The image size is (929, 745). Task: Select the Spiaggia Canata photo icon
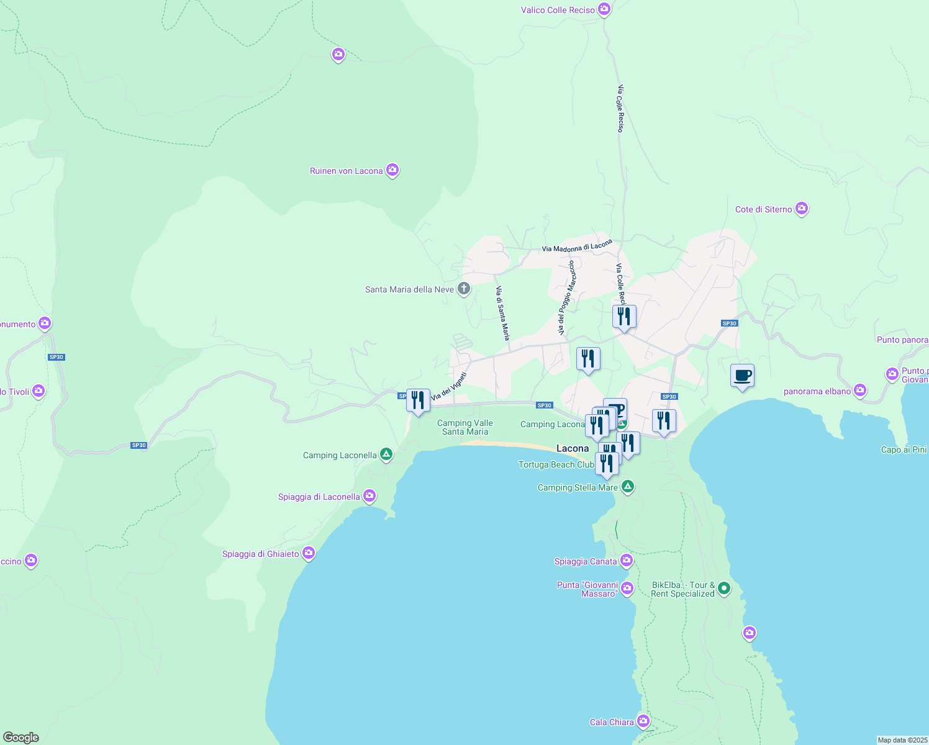pyautogui.click(x=627, y=561)
